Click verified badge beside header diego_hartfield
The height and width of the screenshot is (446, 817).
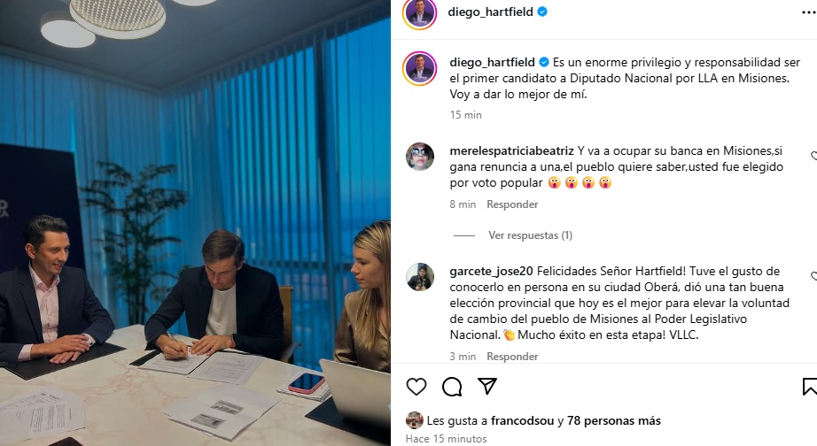542,12
